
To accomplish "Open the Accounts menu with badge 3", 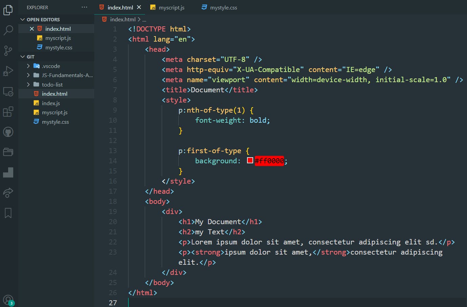I will pyautogui.click(x=8, y=300).
